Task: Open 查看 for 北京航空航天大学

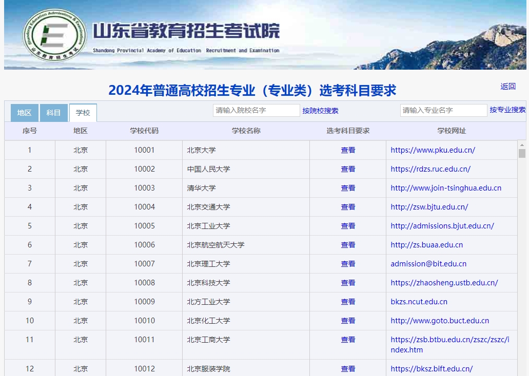Action: [x=348, y=245]
